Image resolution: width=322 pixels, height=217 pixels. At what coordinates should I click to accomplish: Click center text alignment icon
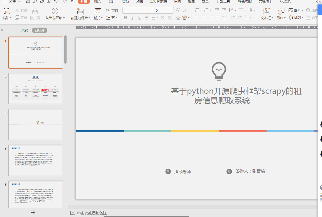tap(204, 18)
